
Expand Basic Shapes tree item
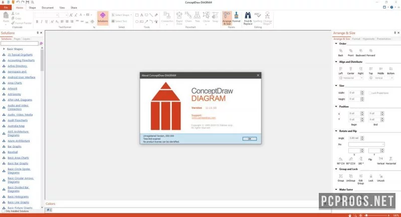[x=4, y=49]
